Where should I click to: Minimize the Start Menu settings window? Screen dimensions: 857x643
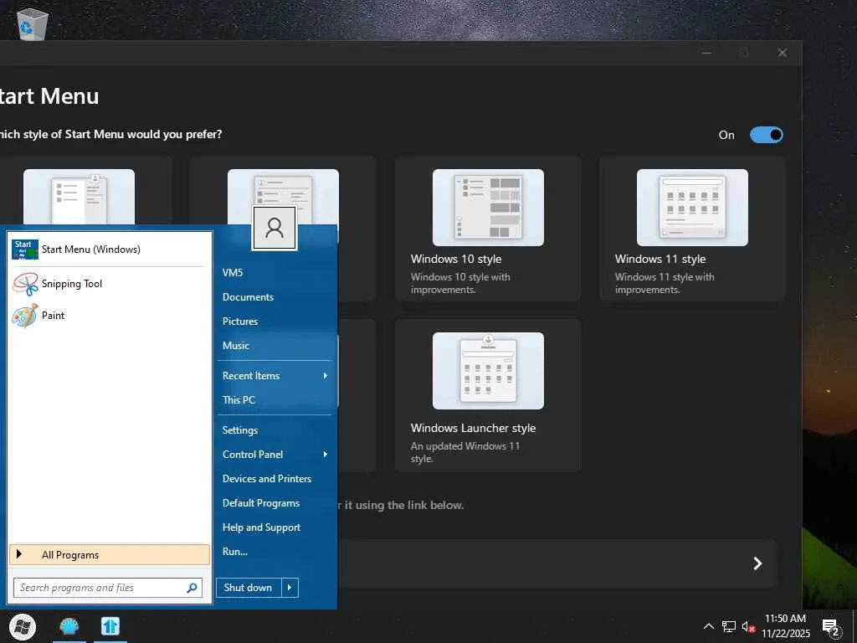[706, 53]
